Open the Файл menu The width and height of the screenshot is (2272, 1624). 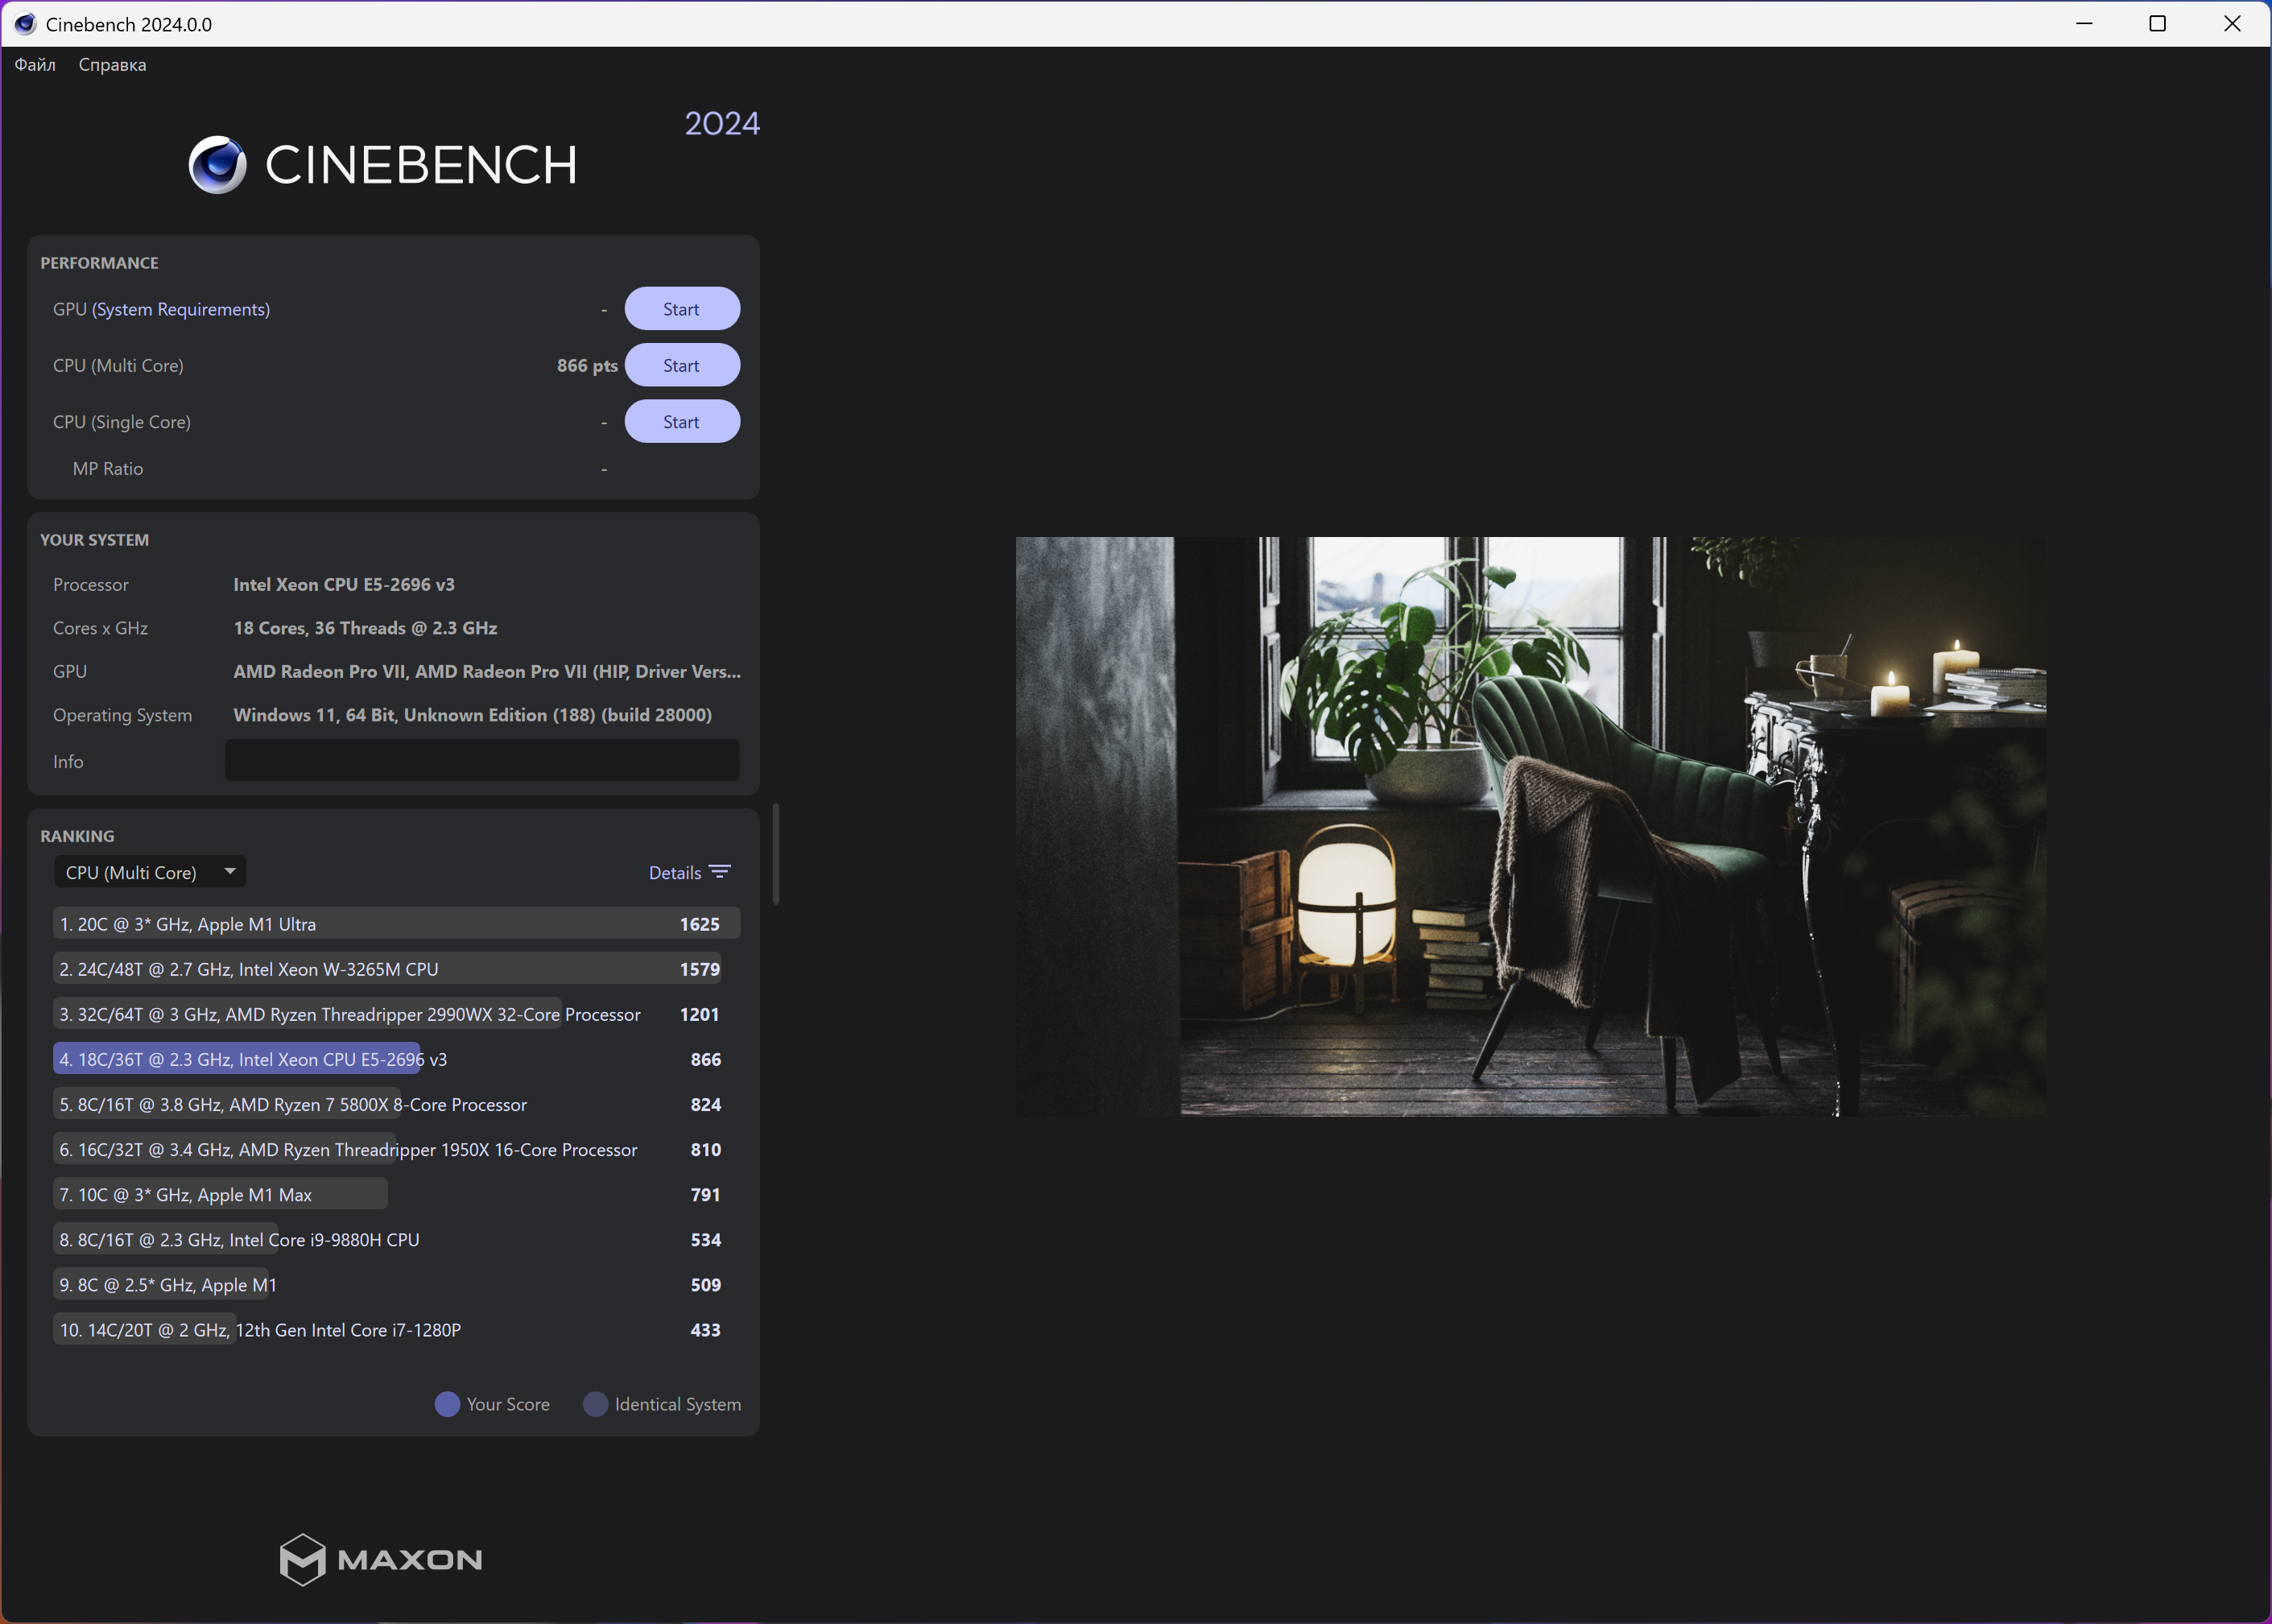click(35, 65)
